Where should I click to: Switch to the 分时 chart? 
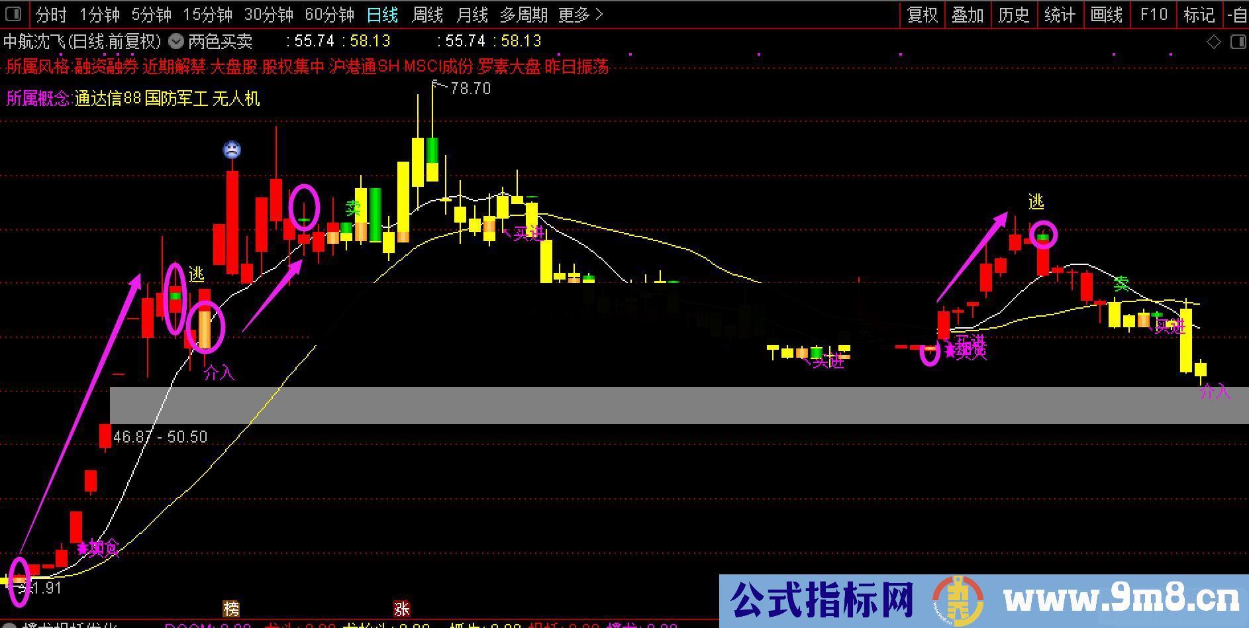click(52, 15)
